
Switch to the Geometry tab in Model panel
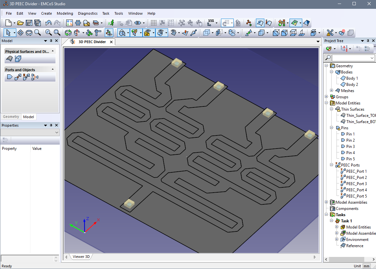[x=11, y=117]
